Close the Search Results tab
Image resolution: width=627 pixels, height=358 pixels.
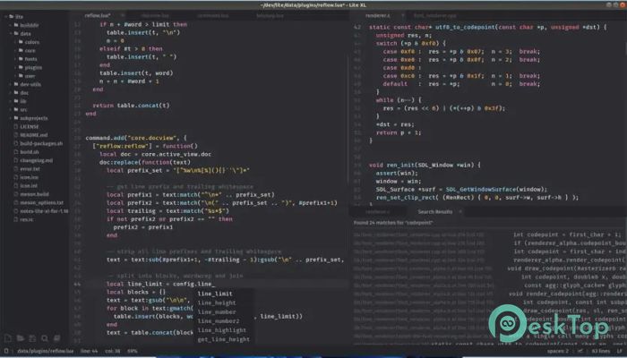(460, 211)
